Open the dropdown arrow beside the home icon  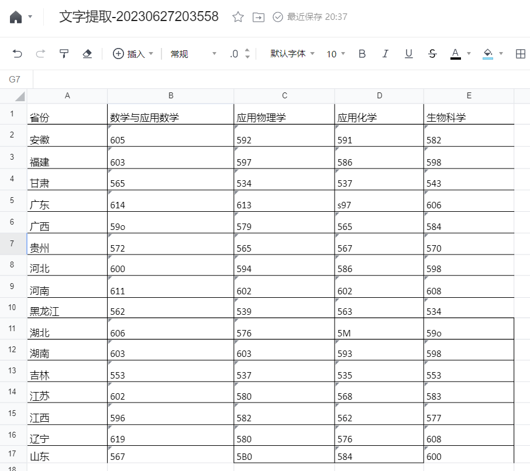(x=30, y=16)
